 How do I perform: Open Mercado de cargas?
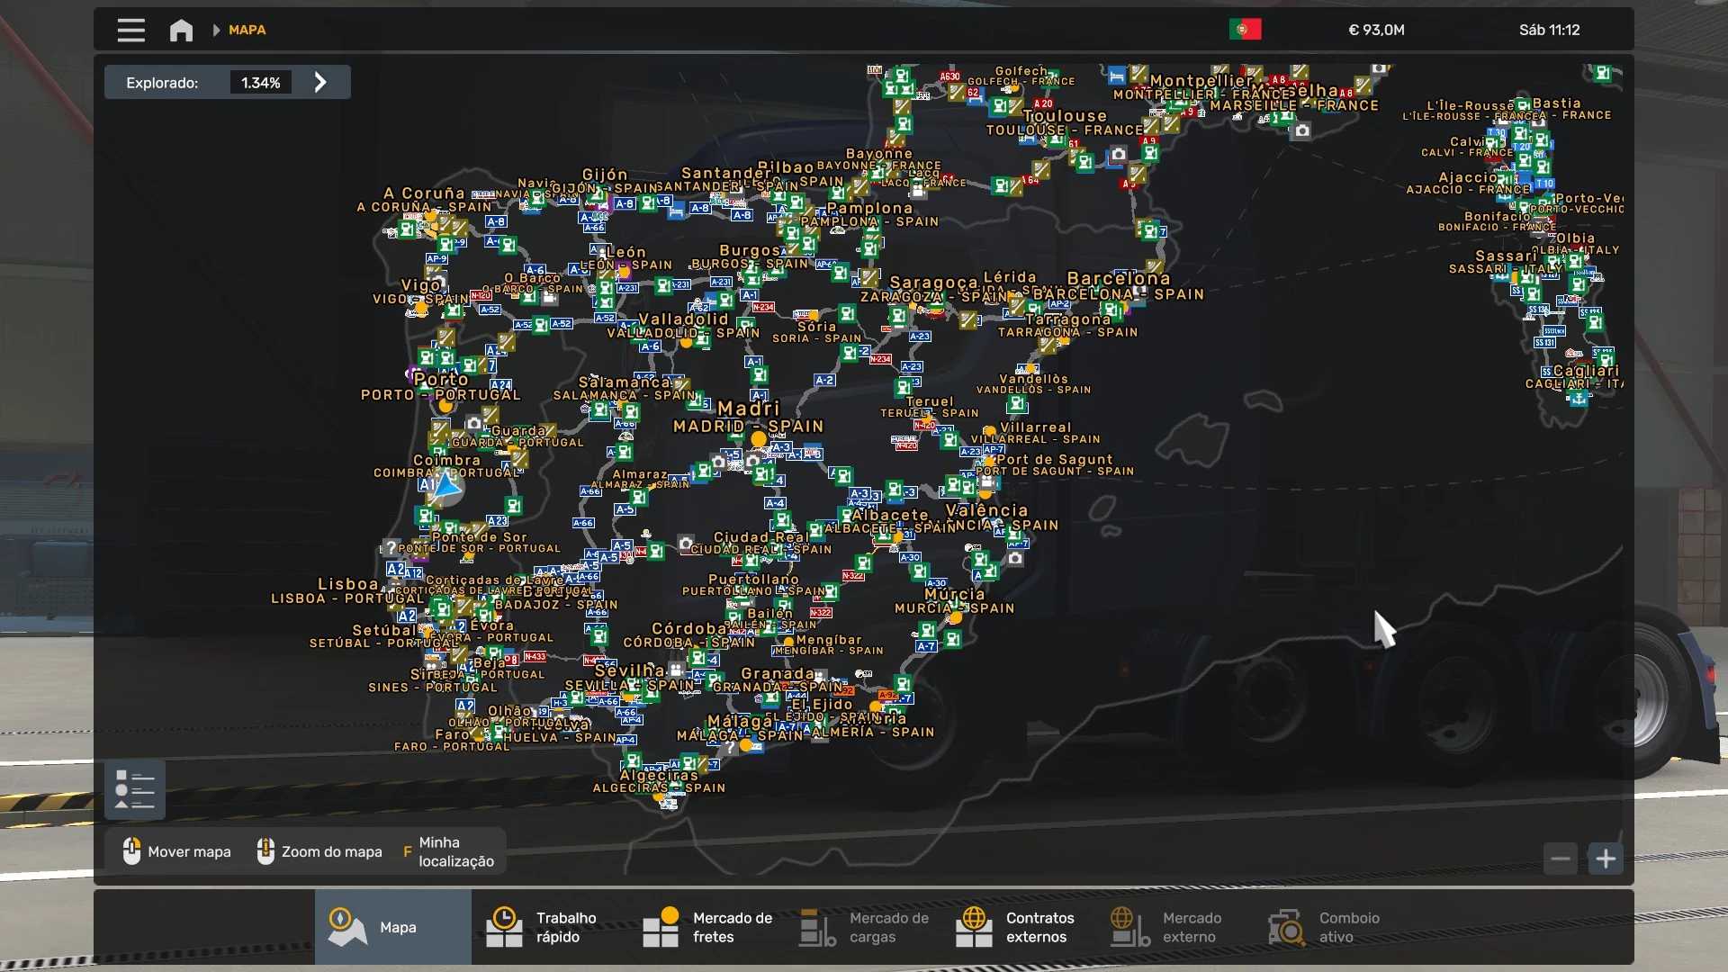click(x=864, y=927)
